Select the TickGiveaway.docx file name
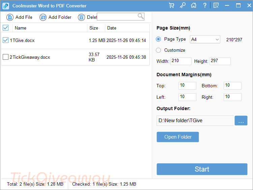Image resolution: width=253 pixels, height=190 pixels. (x=31, y=57)
